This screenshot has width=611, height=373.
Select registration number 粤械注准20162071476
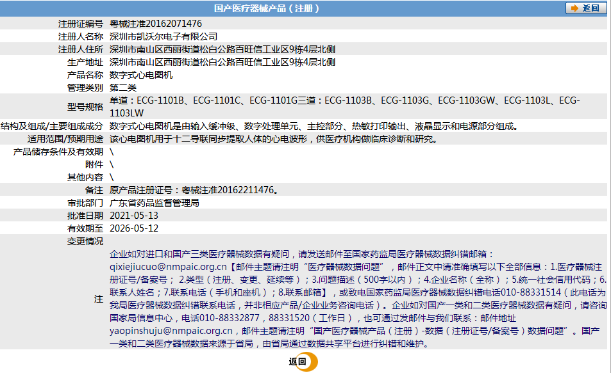click(156, 24)
